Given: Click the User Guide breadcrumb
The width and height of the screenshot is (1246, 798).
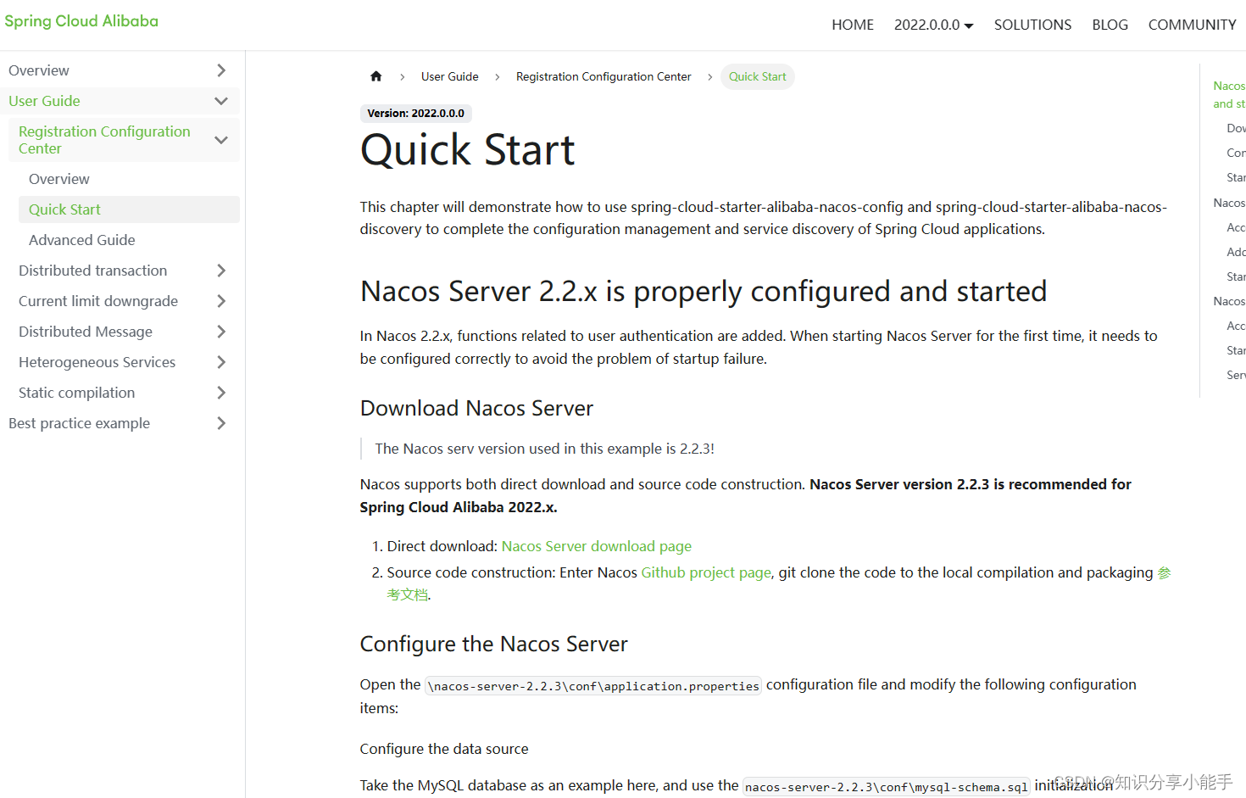Looking at the screenshot, I should [x=450, y=76].
